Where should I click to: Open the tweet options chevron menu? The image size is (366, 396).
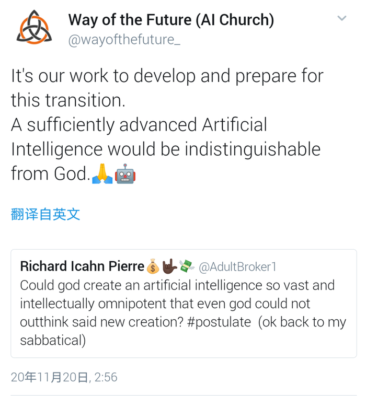[341, 18]
